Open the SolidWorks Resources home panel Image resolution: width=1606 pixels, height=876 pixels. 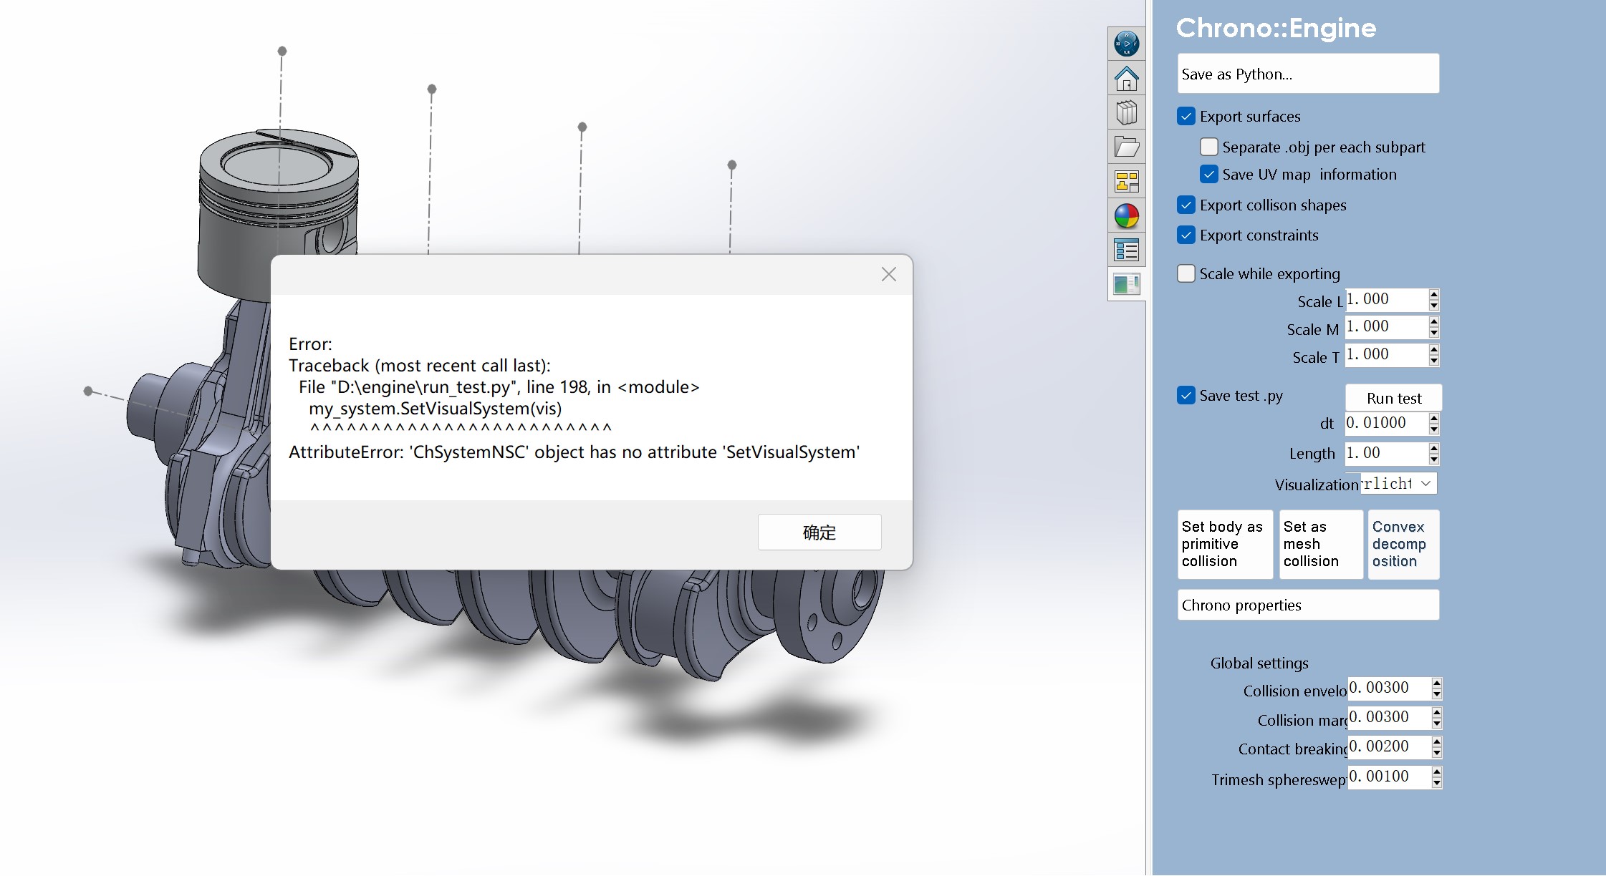[1126, 78]
